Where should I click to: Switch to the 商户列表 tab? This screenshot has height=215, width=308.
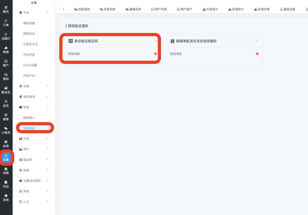coord(159,9)
